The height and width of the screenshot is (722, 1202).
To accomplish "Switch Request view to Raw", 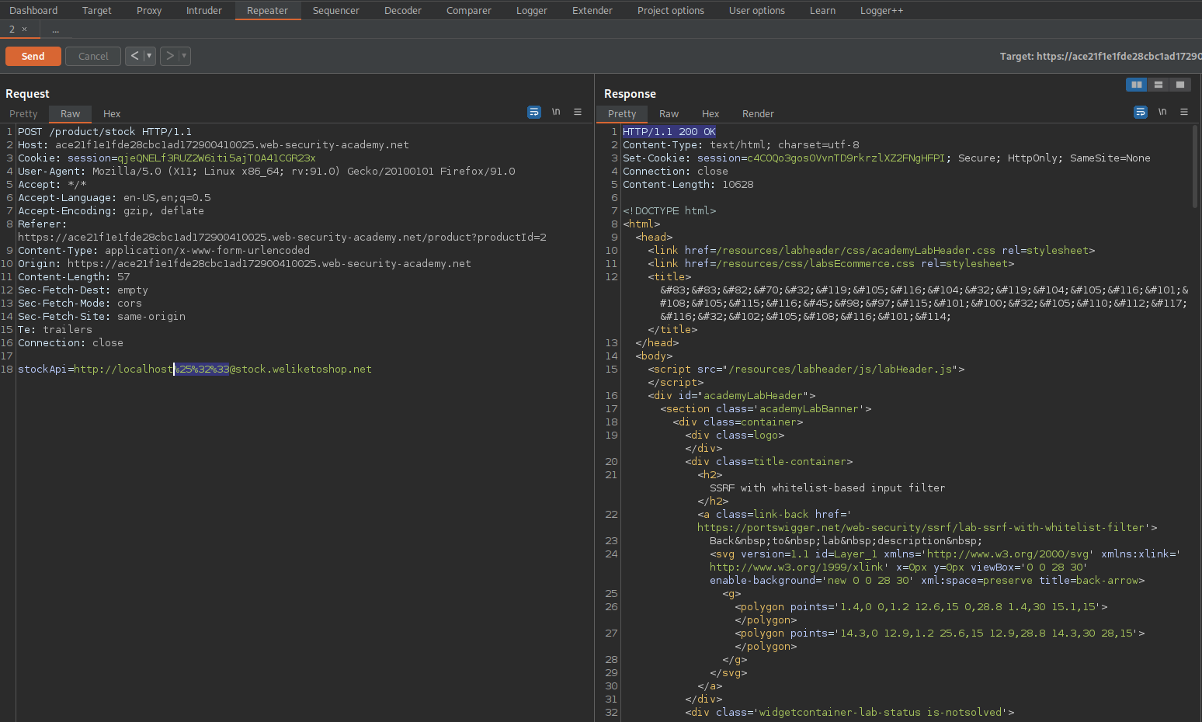I will click(x=71, y=113).
